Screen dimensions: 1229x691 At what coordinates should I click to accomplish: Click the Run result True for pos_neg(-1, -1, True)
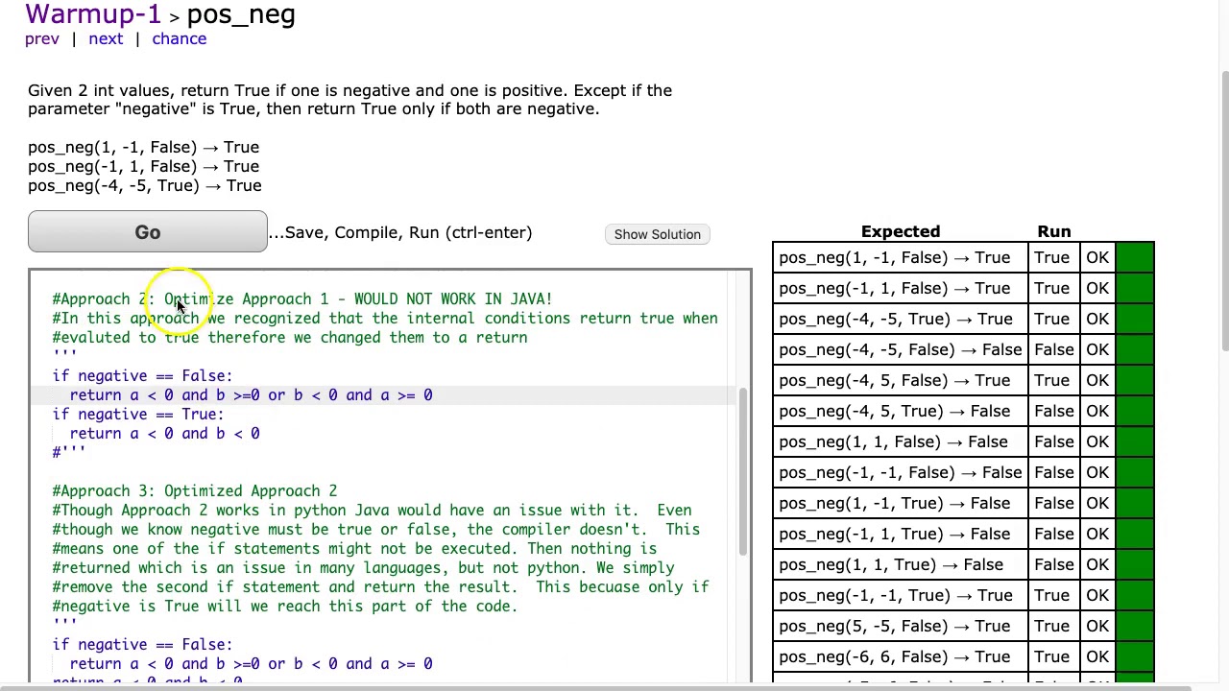click(1053, 595)
